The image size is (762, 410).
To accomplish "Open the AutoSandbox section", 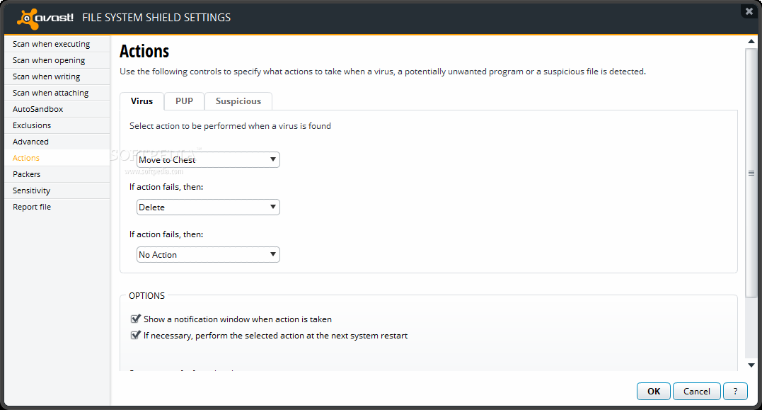I will [x=57, y=109].
